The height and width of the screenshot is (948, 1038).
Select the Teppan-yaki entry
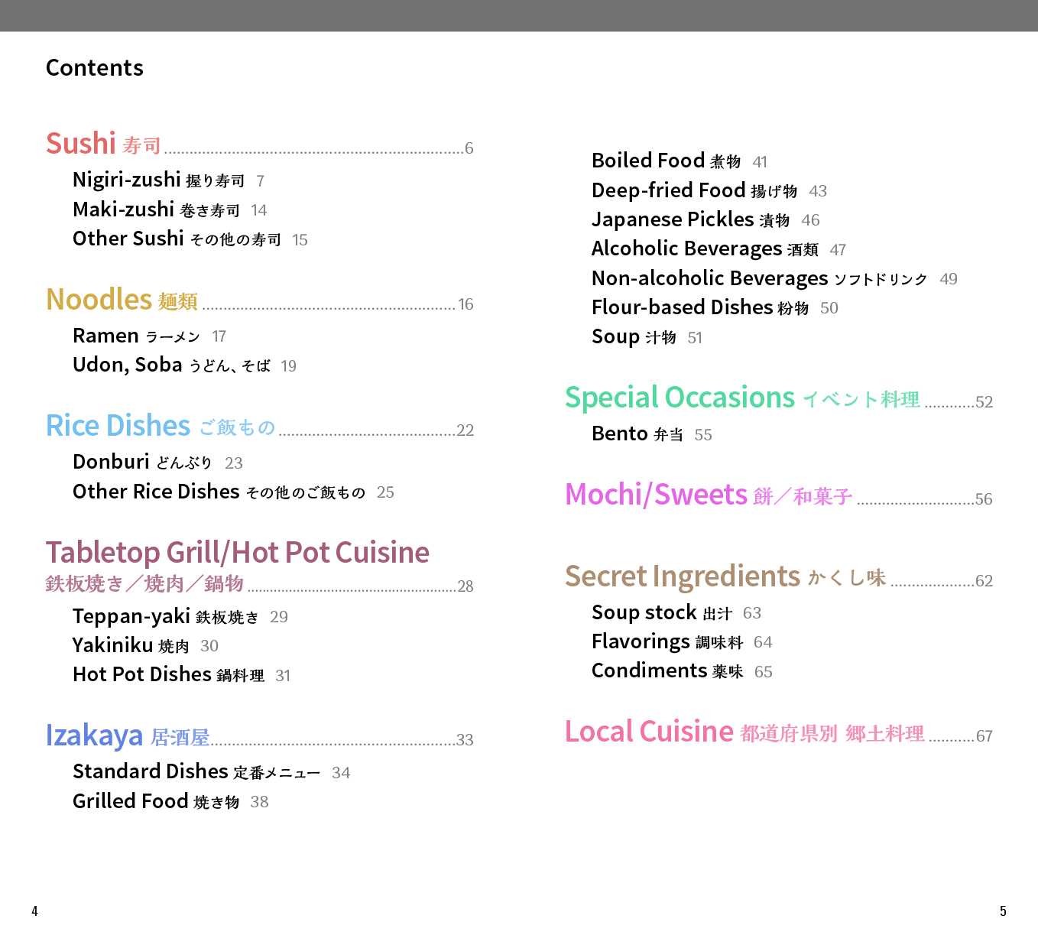180,616
